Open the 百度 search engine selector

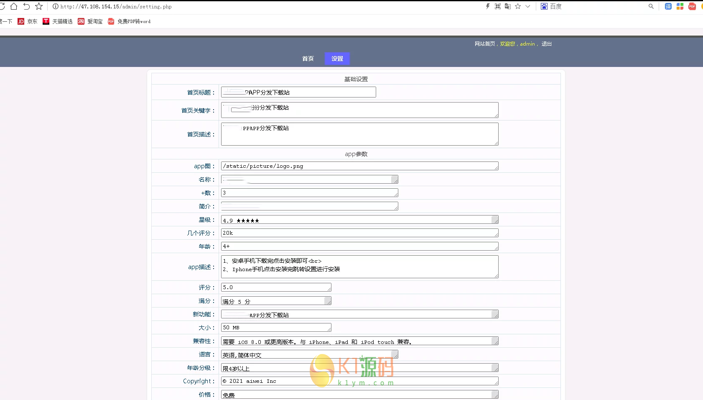tap(551, 6)
